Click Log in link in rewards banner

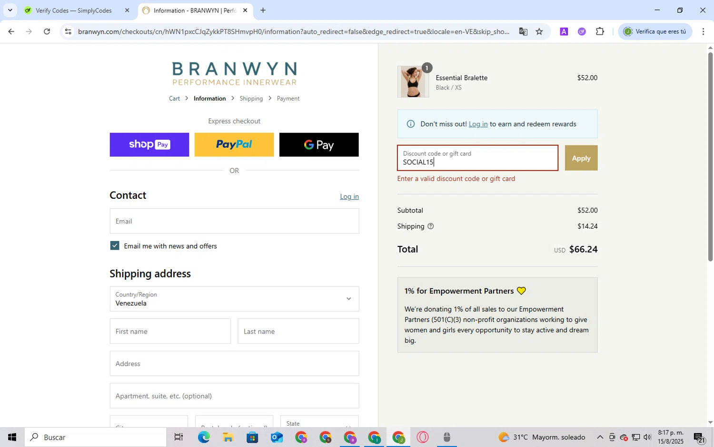click(x=478, y=124)
